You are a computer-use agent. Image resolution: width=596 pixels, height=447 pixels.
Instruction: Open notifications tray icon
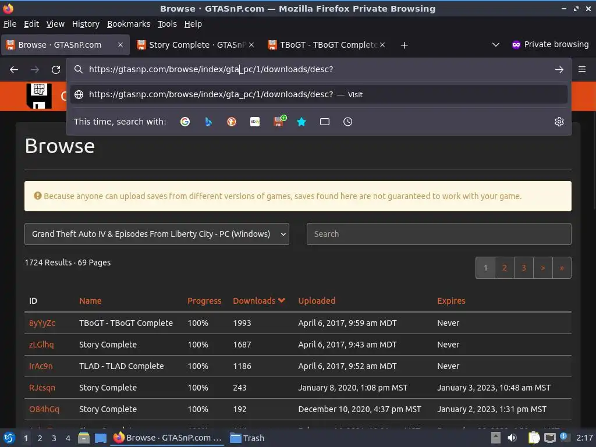[x=564, y=437]
